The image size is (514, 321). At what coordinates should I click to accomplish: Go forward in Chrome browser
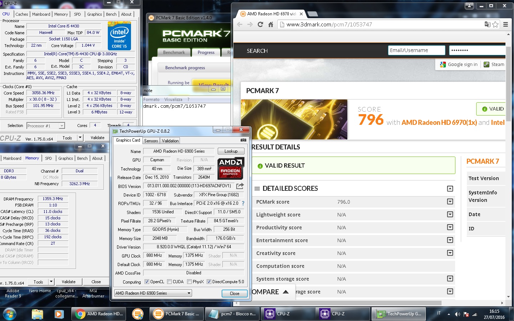(250, 24)
